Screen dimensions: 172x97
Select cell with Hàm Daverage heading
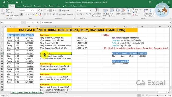pyautogui.click(x=56, y=64)
